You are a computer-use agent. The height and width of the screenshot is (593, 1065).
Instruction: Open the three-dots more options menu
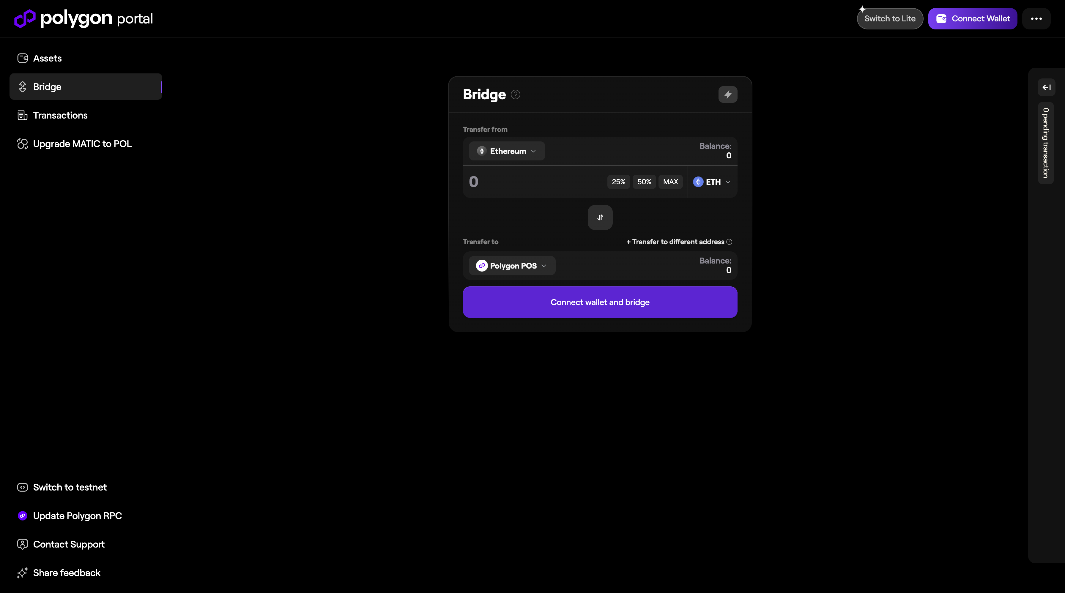click(1036, 19)
